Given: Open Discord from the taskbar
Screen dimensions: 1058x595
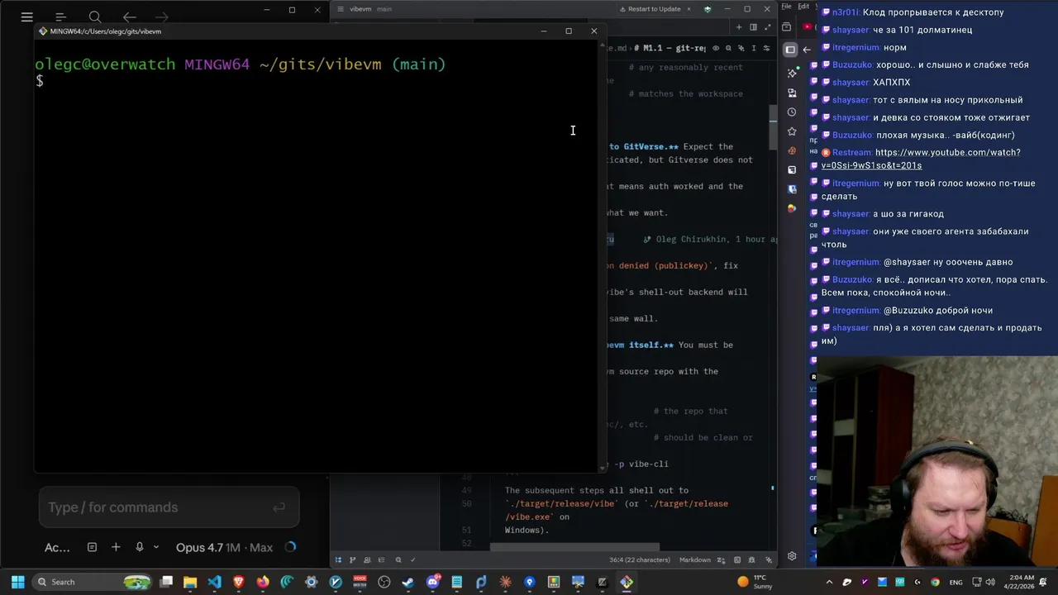Looking at the screenshot, I should coord(432,582).
